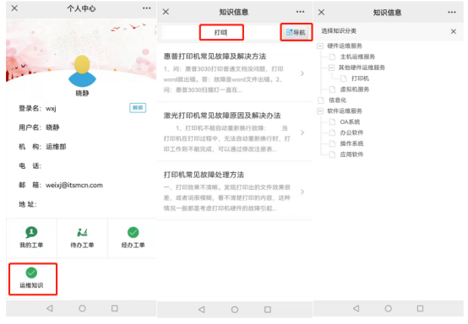Choose the 信息化 category
Viewport: 468px width, 324px height.
click(337, 100)
